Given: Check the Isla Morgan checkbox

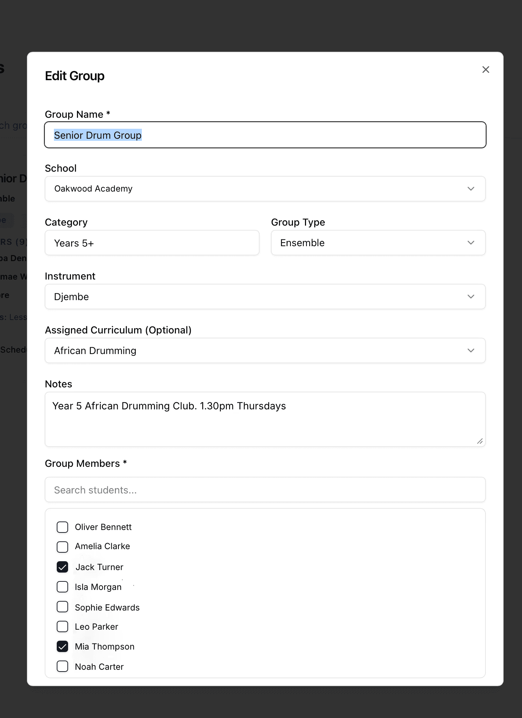Looking at the screenshot, I should [x=62, y=587].
